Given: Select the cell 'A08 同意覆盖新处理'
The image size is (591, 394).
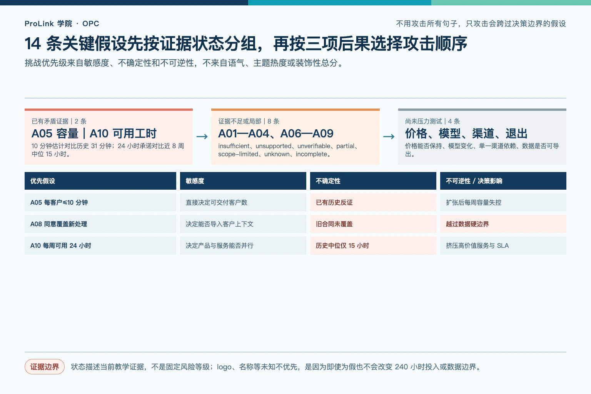Looking at the screenshot, I should coord(100,224).
